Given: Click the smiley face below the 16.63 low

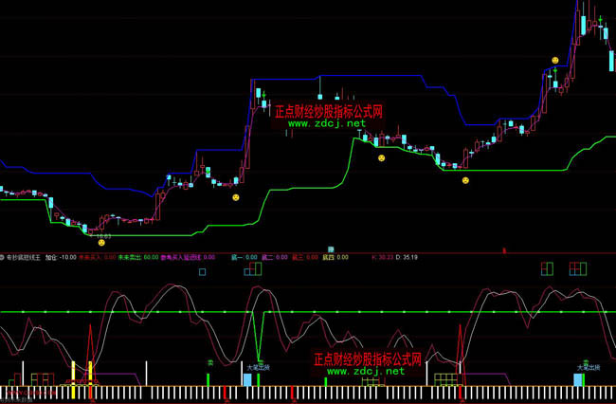Looking at the screenshot, I should [101, 243].
